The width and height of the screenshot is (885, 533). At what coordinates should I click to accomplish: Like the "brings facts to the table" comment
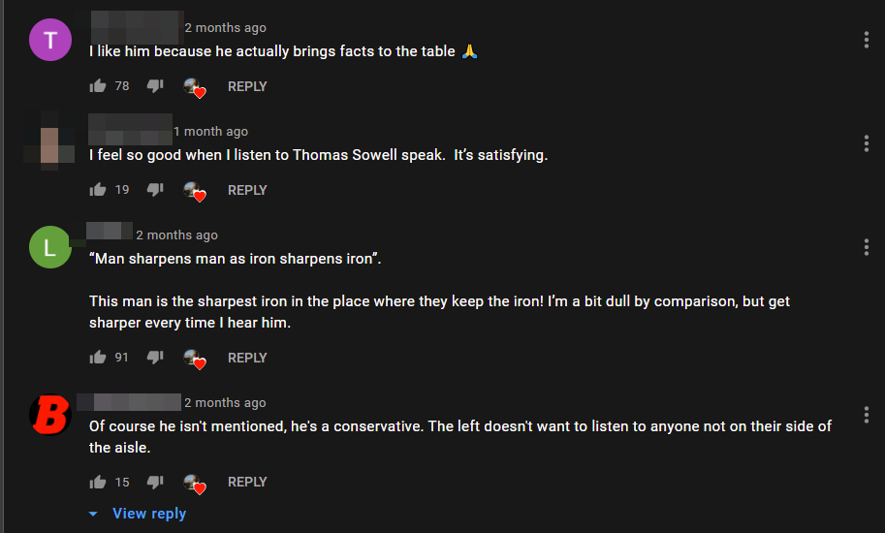point(98,86)
